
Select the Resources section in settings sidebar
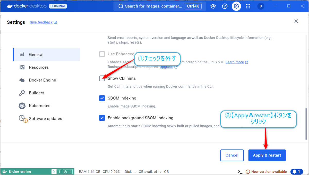coord(39,67)
